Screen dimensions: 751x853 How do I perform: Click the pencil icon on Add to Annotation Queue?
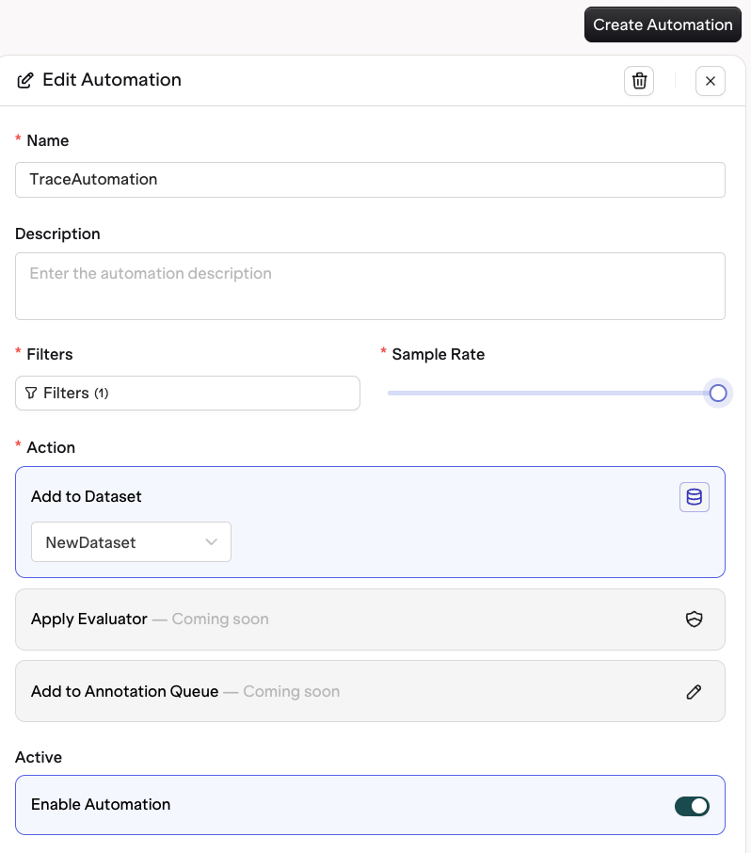tap(694, 692)
